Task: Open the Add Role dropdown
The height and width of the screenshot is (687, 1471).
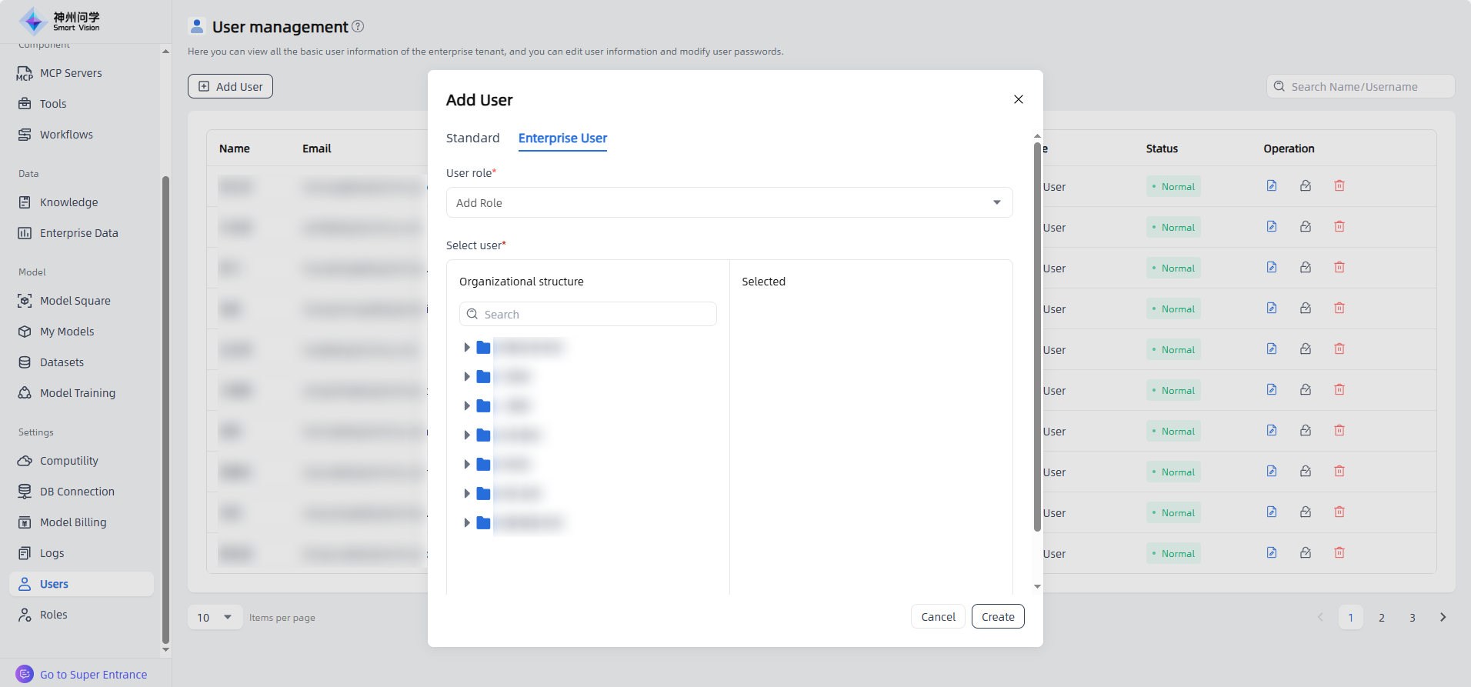Action: coord(729,203)
